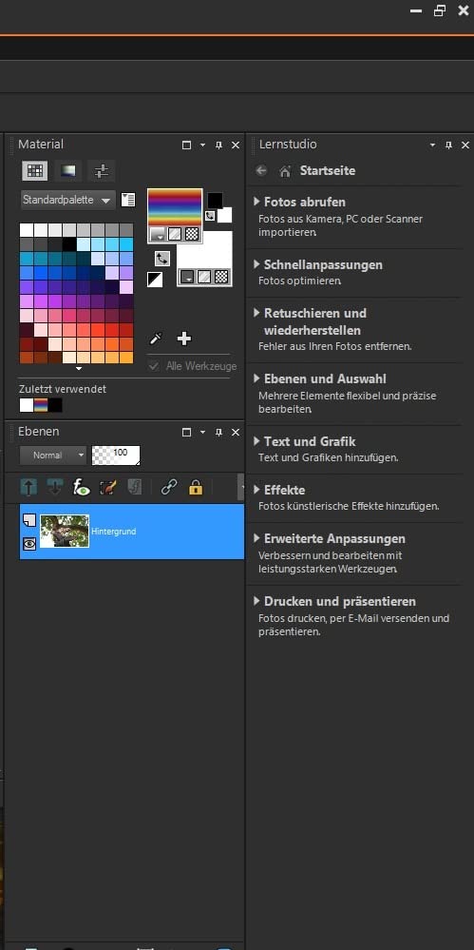The width and height of the screenshot is (474, 950).
Task: Click Hintergrund layer type icon
Action: coord(29,519)
